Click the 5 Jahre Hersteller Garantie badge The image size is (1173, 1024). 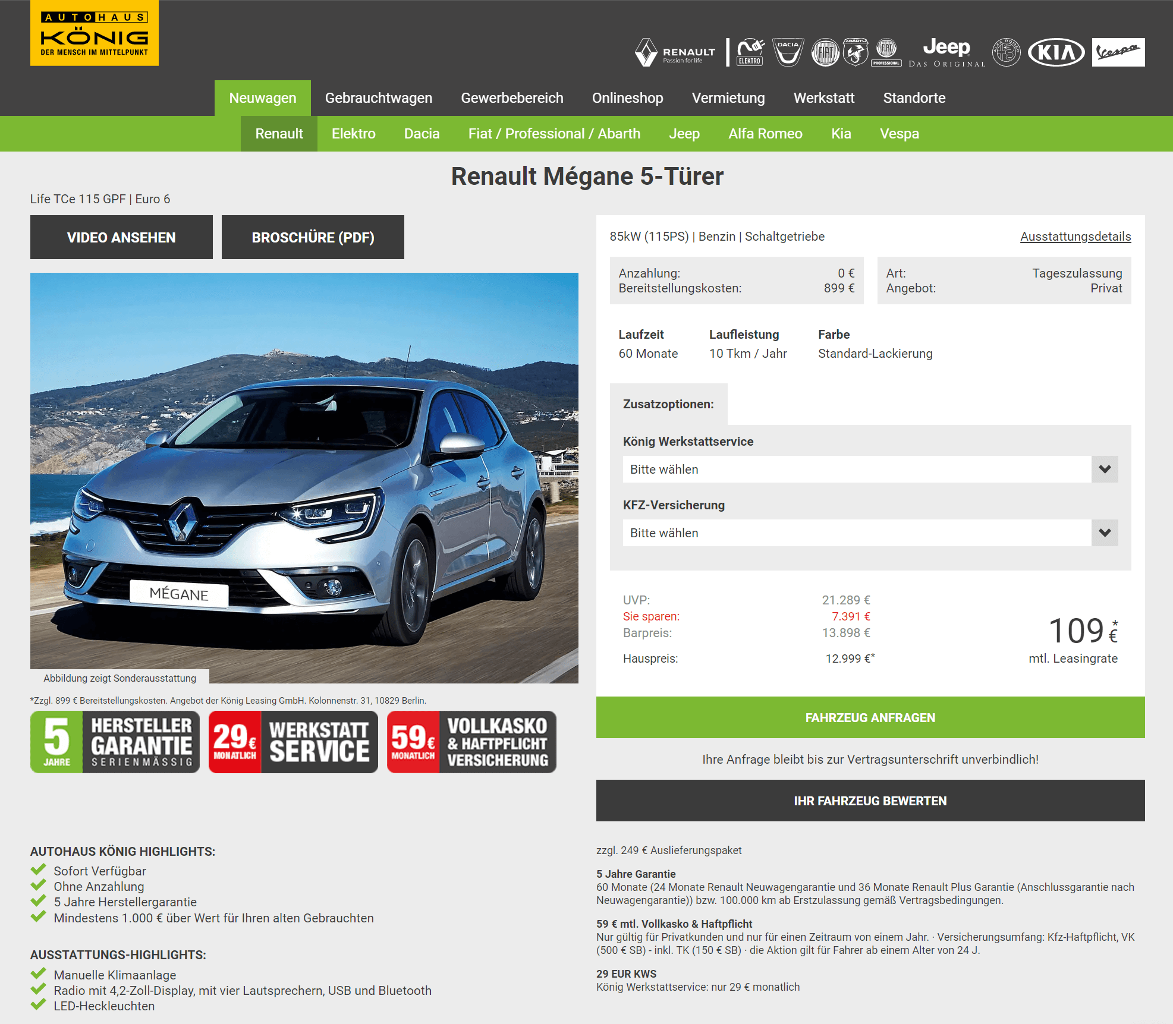[x=115, y=742]
